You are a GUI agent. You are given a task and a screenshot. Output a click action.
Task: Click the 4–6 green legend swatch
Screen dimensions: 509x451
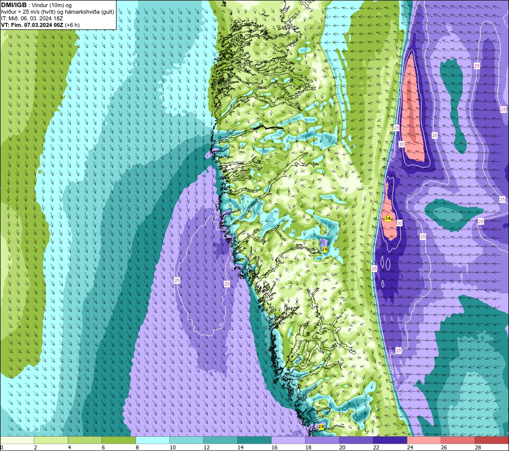point(84,440)
